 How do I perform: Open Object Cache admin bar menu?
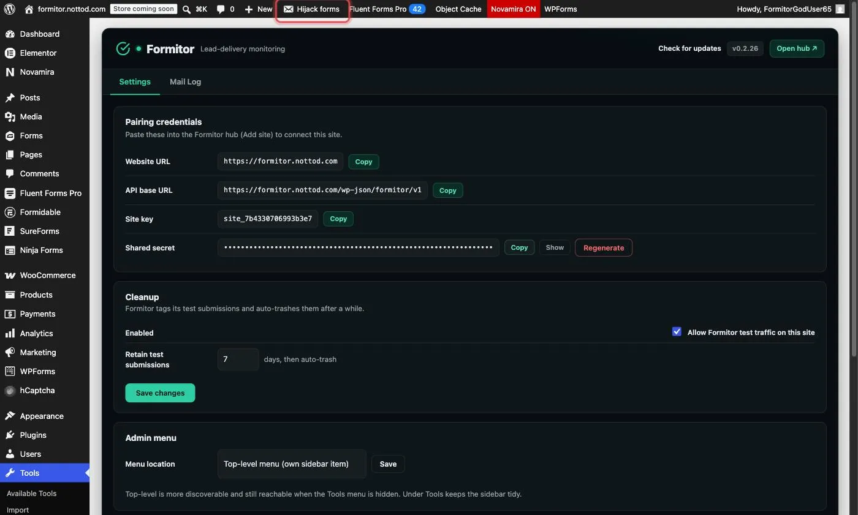(x=458, y=9)
